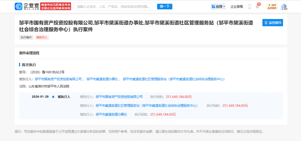Open 邹平市黛溪街道办事处 in timeline entry
Image resolution: width=301 pixels, height=141 pixels.
point(111,115)
